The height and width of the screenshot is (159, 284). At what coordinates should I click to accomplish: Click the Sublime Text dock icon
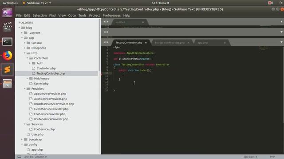point(7,70)
